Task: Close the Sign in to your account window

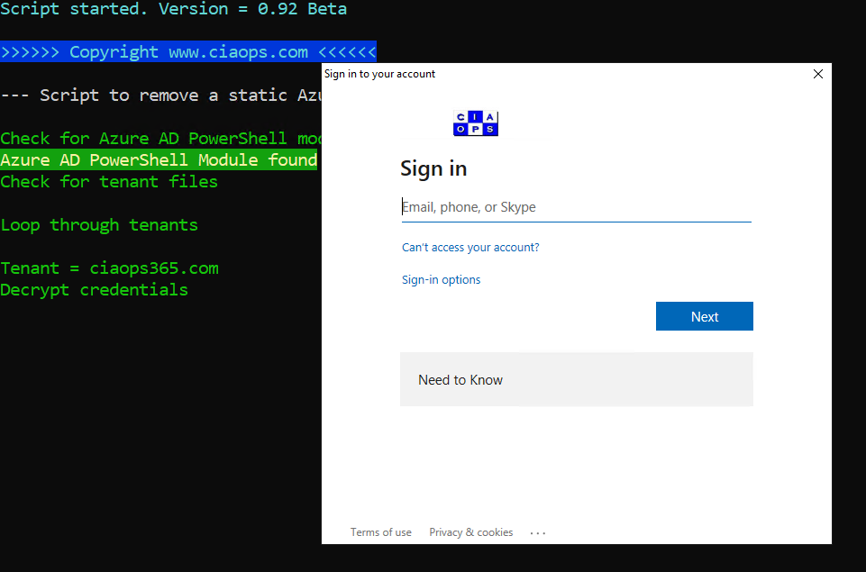Action: click(817, 74)
